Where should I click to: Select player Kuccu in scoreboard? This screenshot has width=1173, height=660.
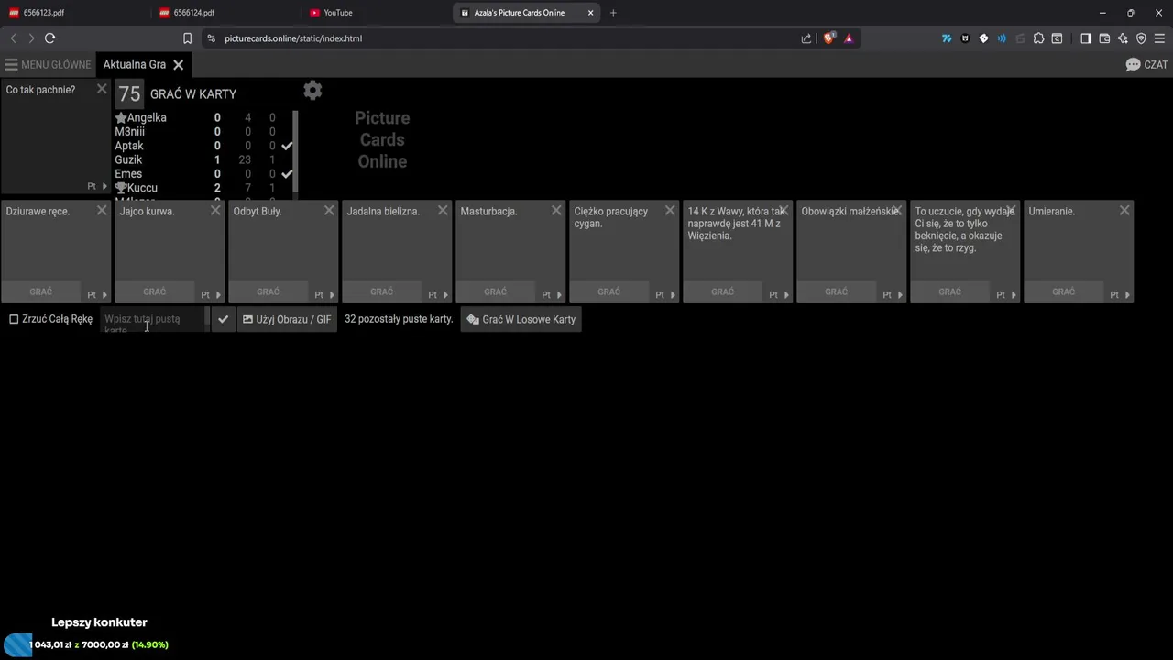coord(136,188)
